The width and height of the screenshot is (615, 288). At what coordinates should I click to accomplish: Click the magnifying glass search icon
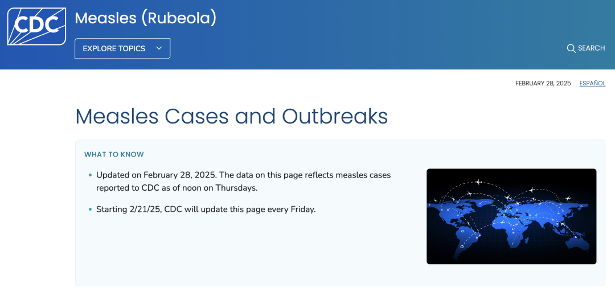coord(571,48)
